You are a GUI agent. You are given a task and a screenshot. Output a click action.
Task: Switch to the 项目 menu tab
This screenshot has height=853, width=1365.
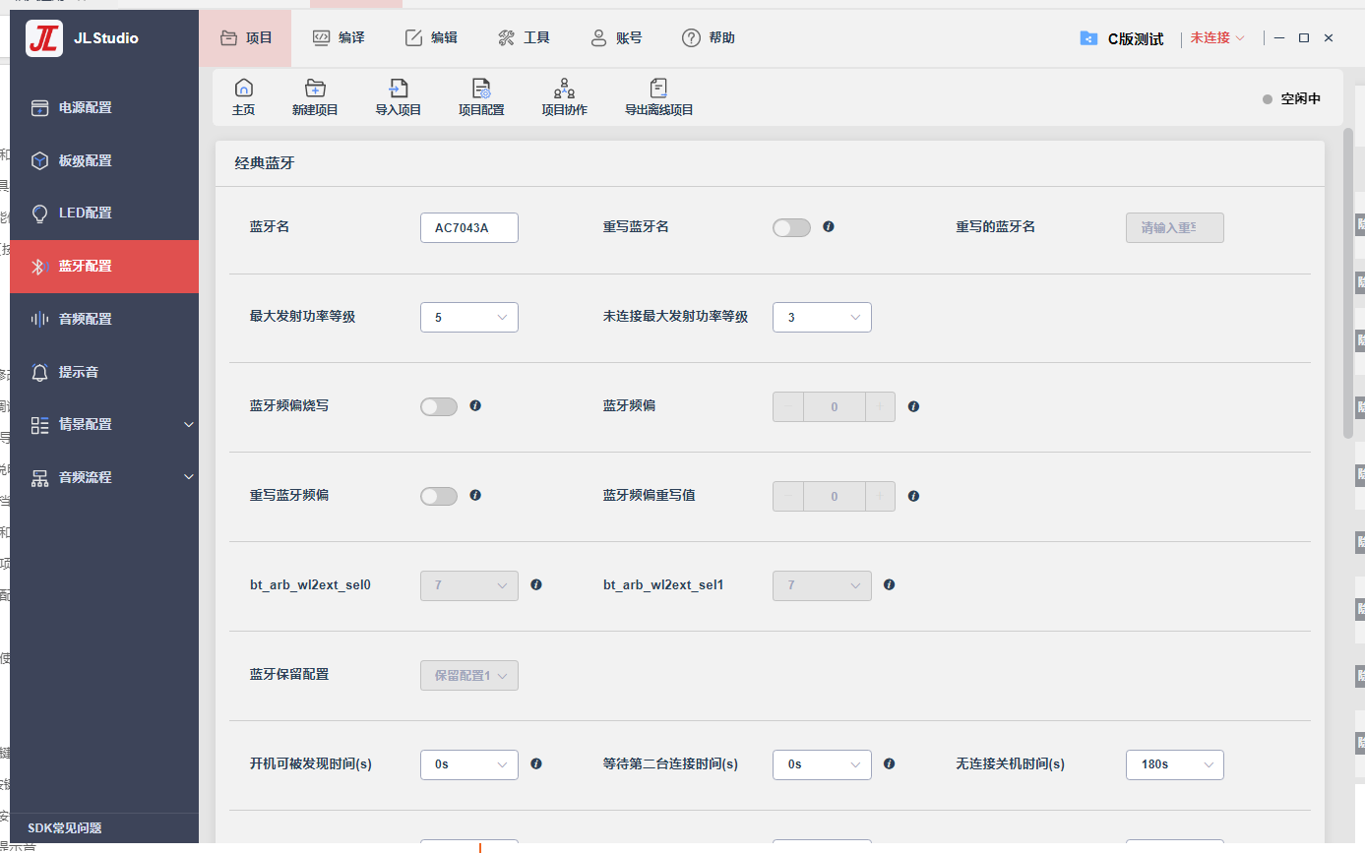pos(246,38)
